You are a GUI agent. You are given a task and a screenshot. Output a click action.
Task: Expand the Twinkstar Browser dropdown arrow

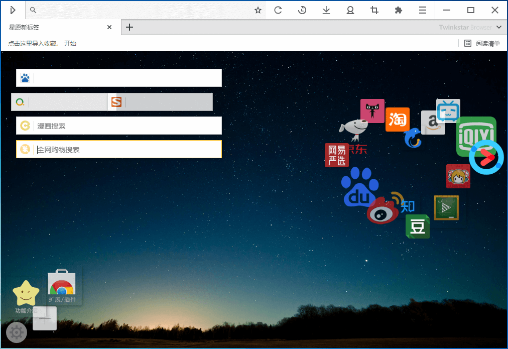coord(499,27)
